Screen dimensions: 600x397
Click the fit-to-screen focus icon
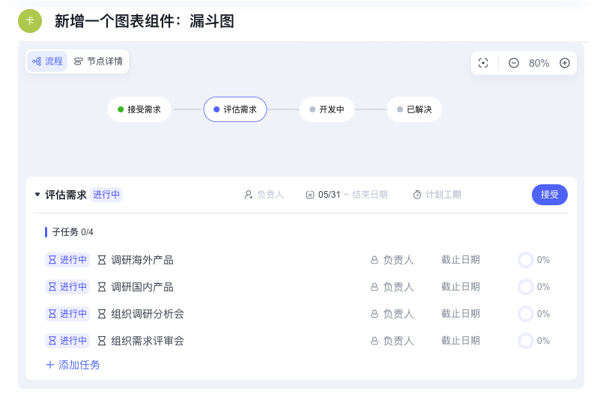click(x=483, y=63)
